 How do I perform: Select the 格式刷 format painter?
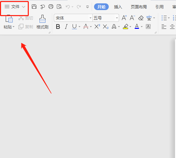point(42,22)
